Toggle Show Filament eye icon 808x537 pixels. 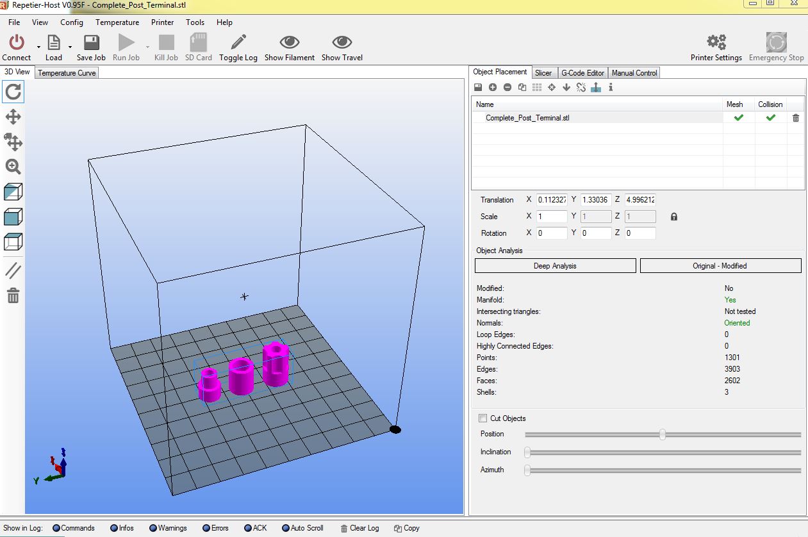290,42
